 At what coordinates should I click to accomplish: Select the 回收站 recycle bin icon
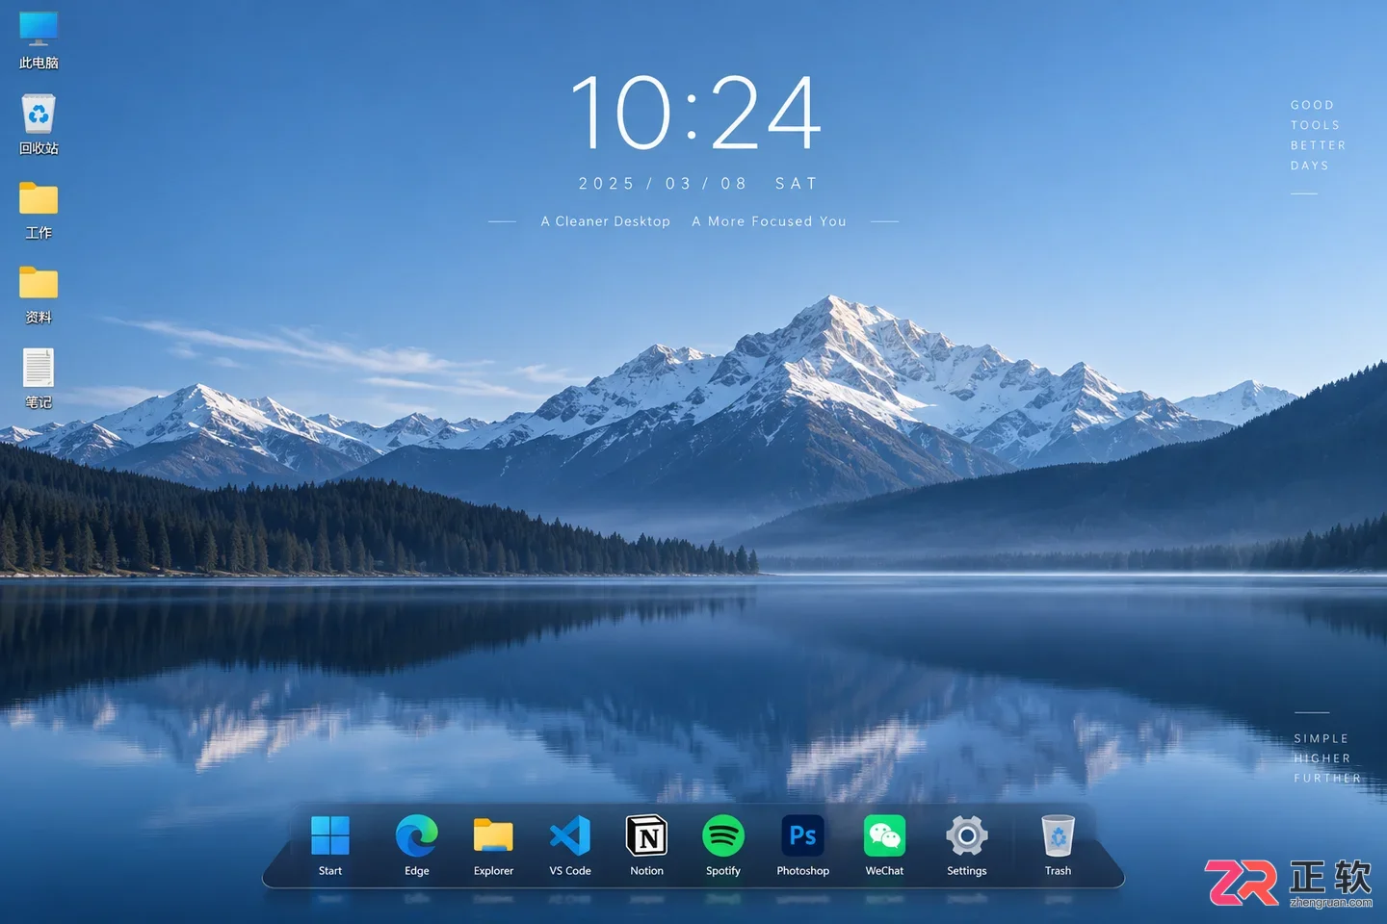click(x=39, y=124)
